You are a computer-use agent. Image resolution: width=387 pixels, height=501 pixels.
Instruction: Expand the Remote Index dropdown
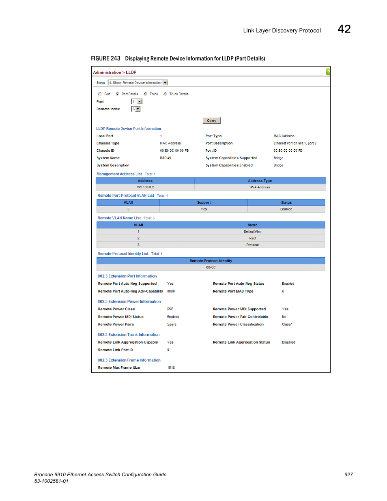click(138, 109)
